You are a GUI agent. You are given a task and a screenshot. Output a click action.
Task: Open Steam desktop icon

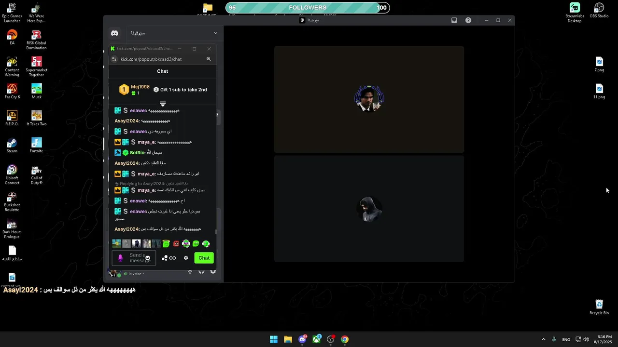[x=12, y=146]
